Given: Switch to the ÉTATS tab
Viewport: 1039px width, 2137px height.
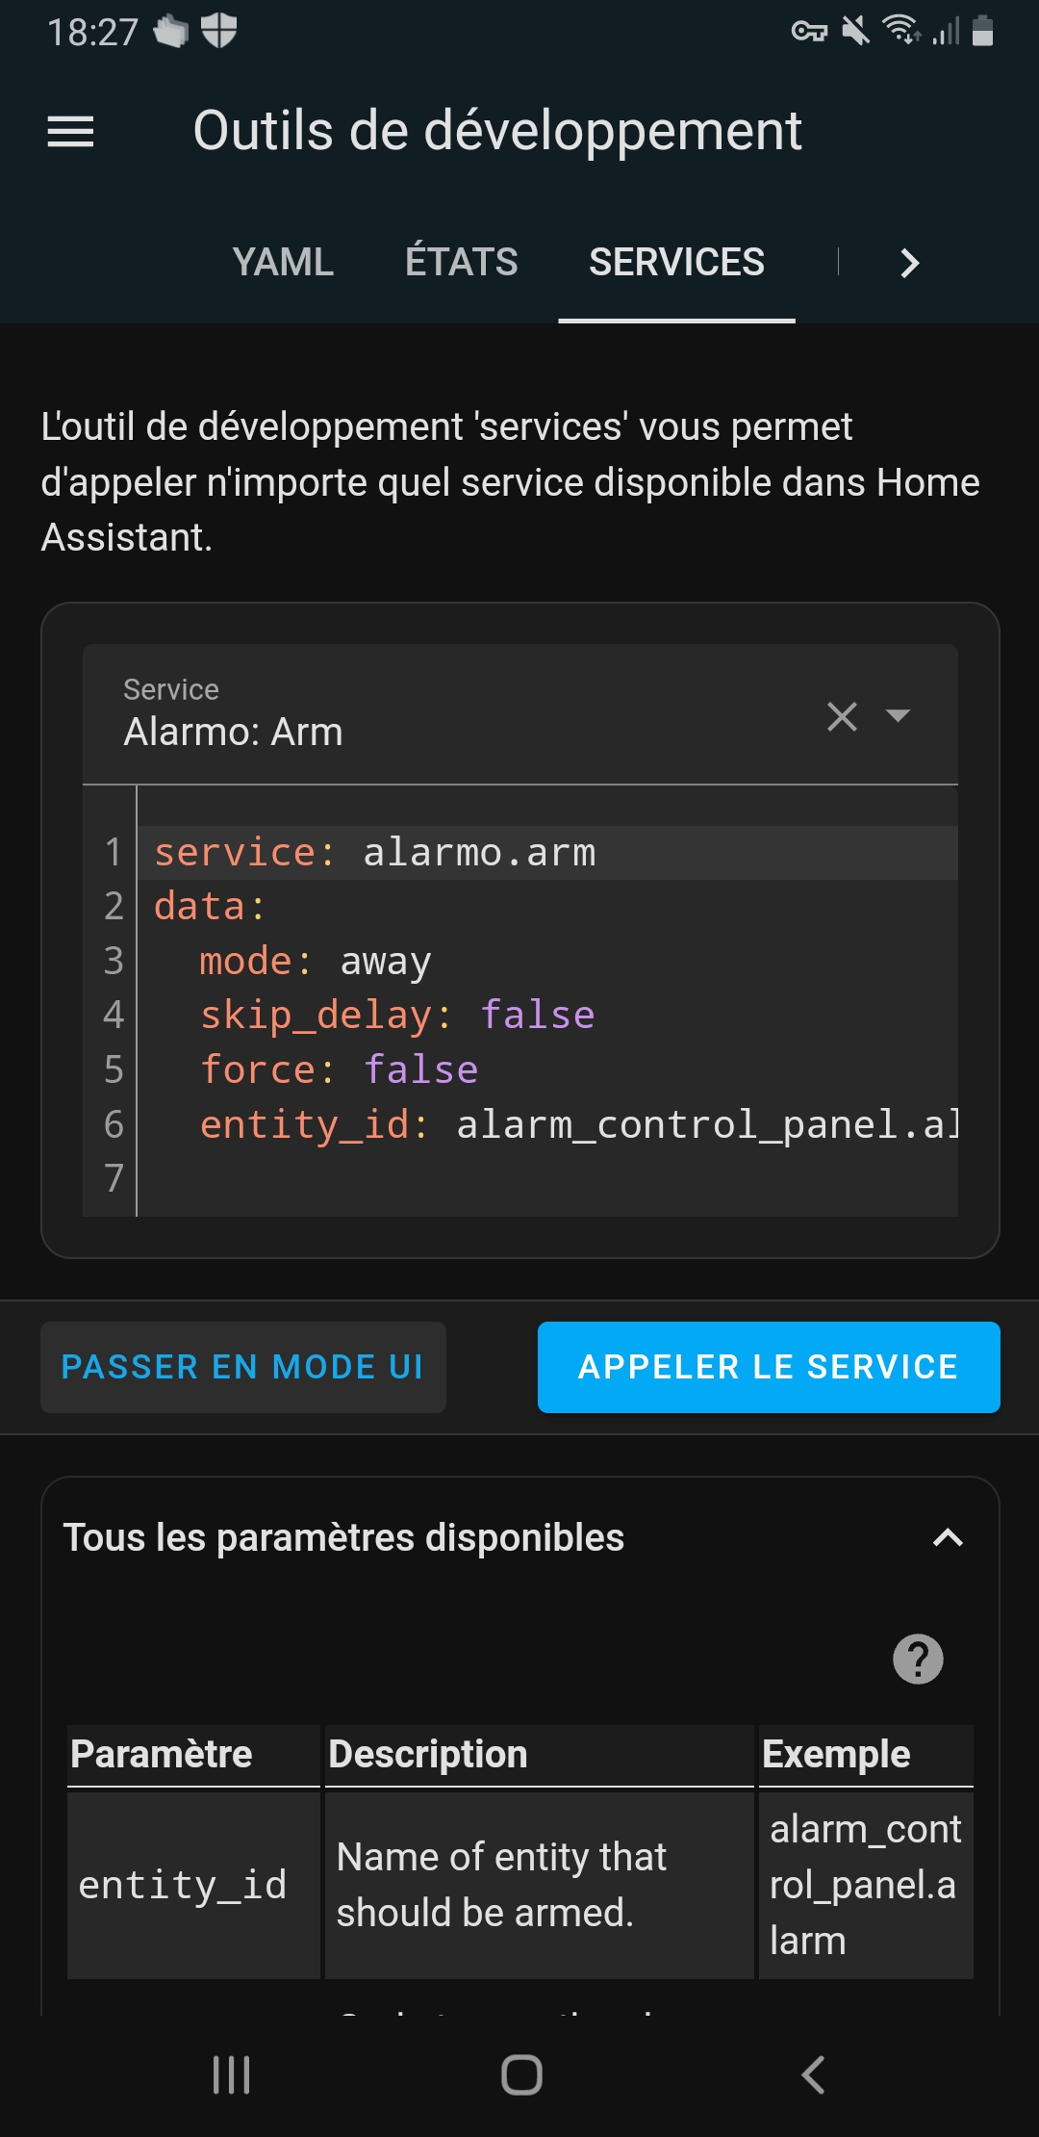Looking at the screenshot, I should (462, 262).
